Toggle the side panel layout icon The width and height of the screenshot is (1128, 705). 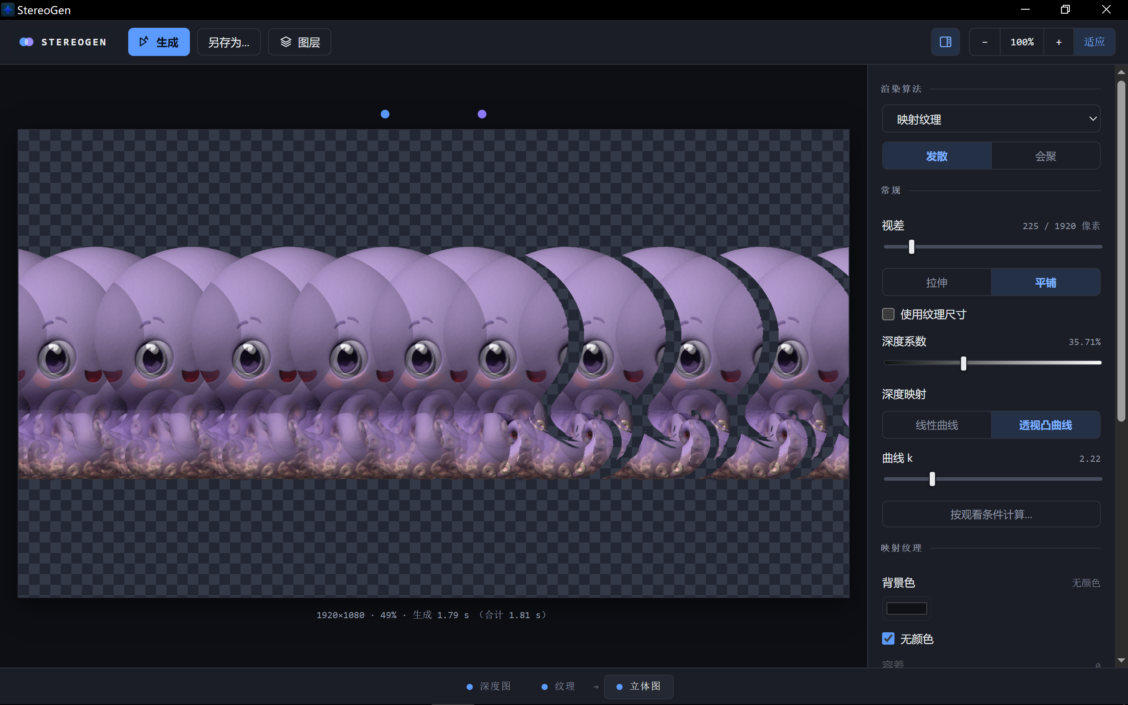pos(945,42)
